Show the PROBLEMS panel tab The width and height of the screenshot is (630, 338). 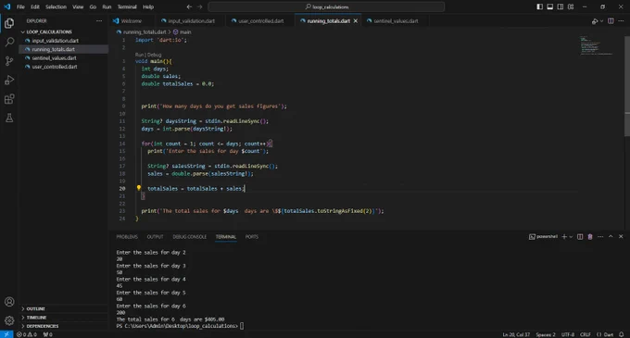coord(127,237)
